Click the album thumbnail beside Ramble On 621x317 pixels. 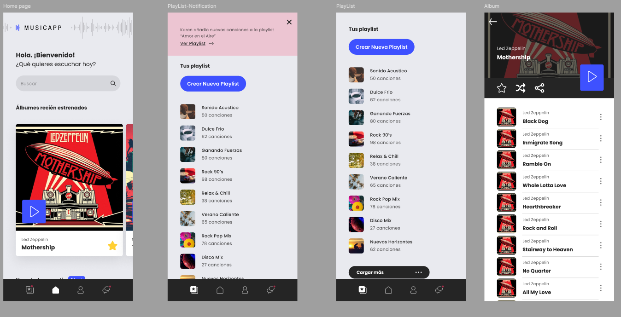click(x=506, y=160)
